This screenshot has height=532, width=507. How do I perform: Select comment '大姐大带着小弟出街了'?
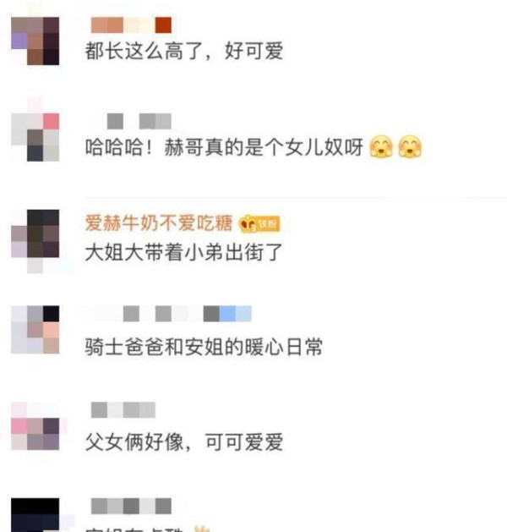[x=184, y=252]
